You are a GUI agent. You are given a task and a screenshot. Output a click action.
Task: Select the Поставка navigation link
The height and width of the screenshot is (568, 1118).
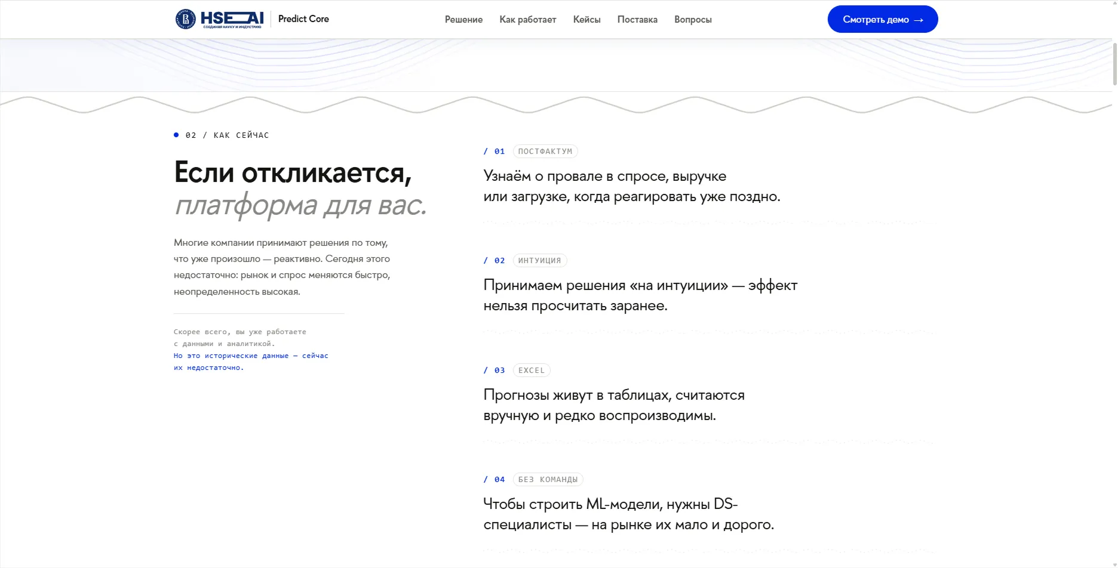[x=637, y=20]
